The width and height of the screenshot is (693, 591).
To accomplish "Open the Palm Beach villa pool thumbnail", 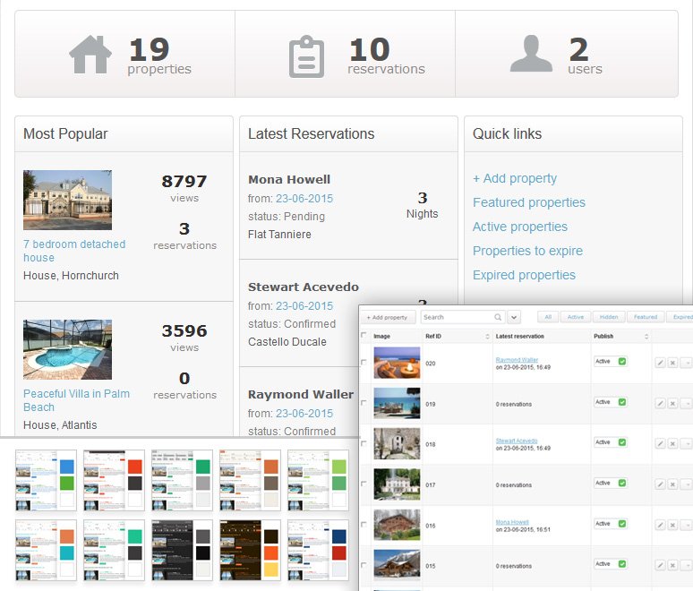I will pos(67,349).
